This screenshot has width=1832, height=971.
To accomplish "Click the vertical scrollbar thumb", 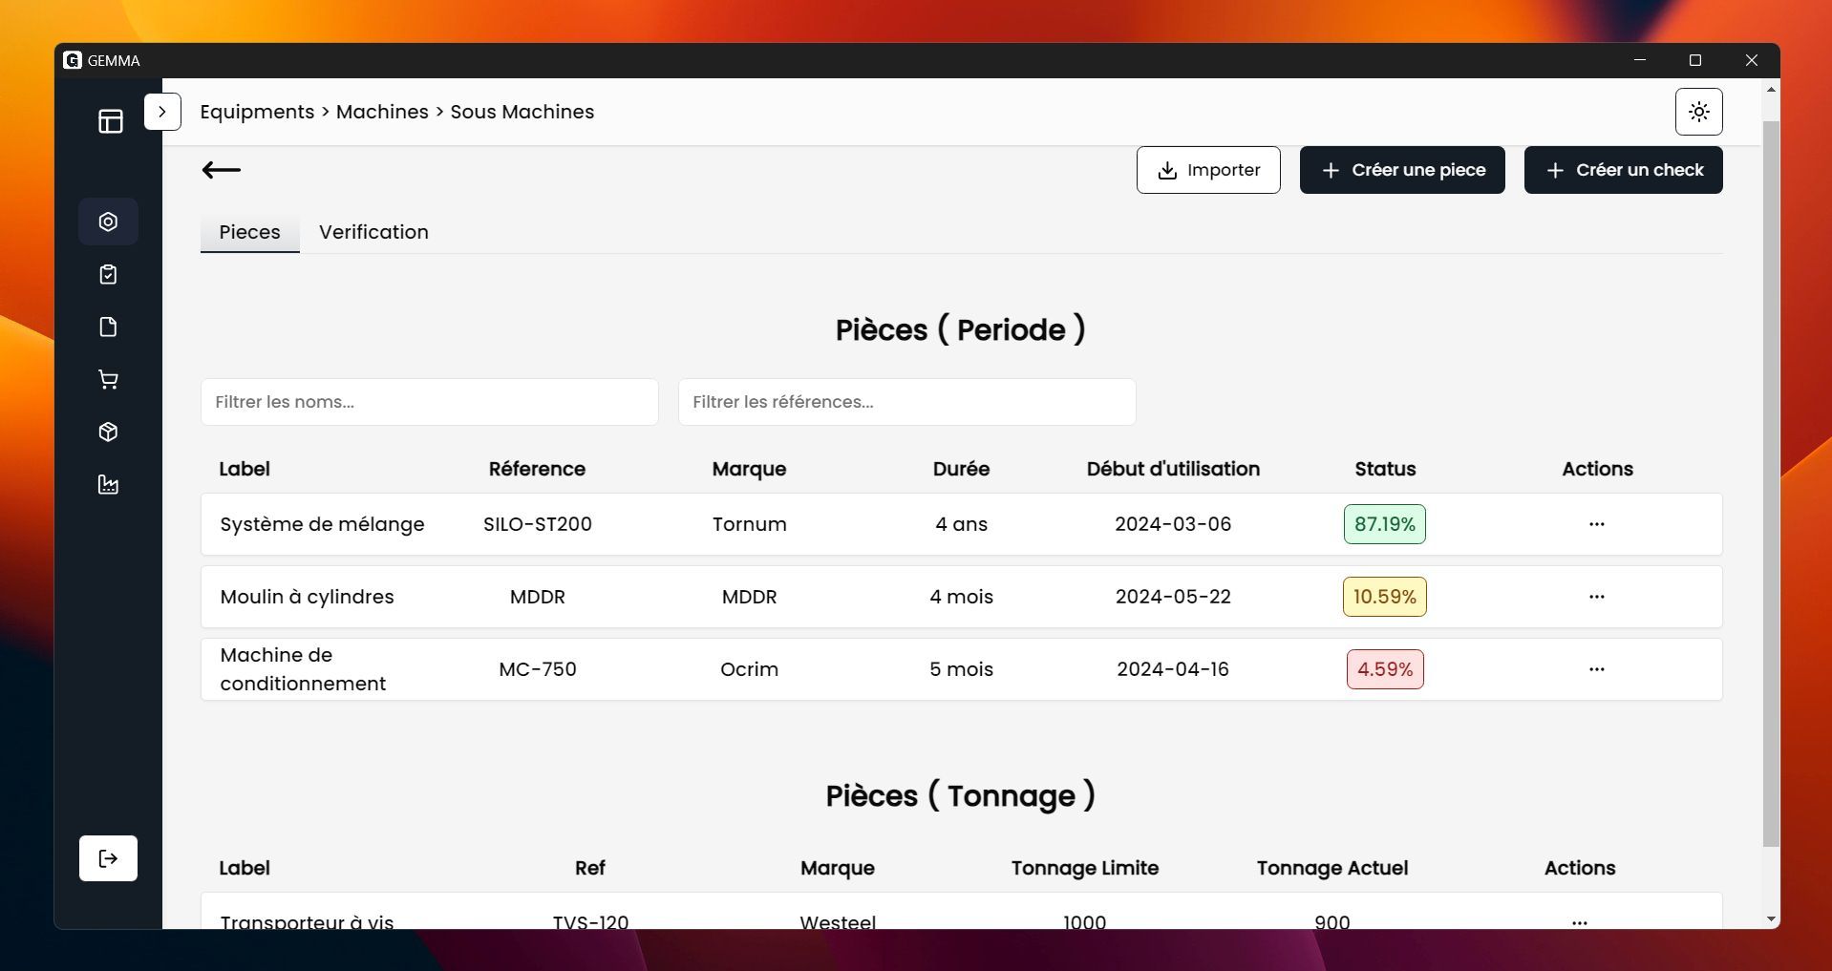I will tap(1771, 477).
